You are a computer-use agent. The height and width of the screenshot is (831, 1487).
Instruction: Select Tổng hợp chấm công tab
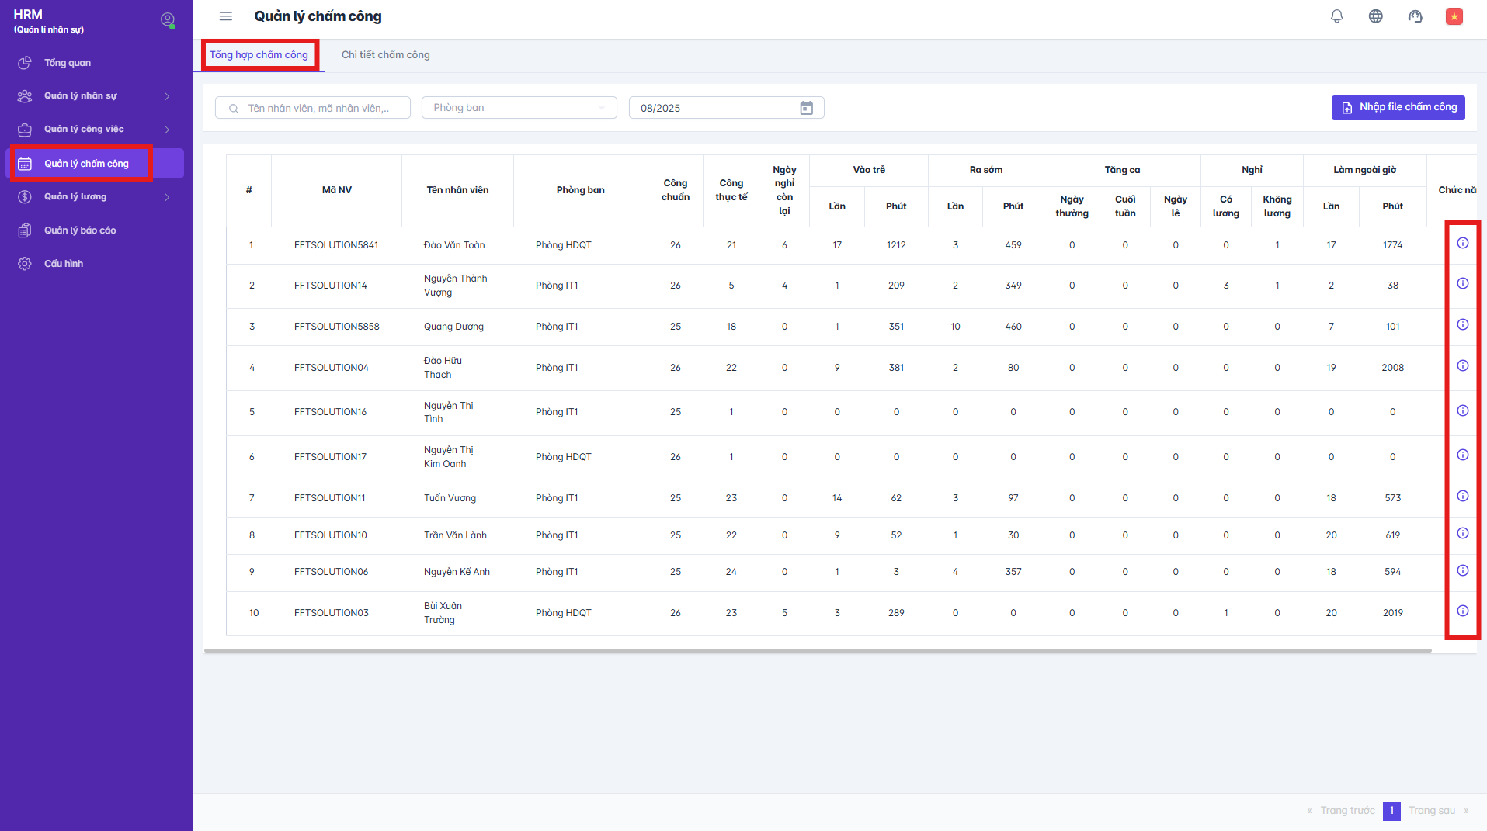click(x=259, y=55)
